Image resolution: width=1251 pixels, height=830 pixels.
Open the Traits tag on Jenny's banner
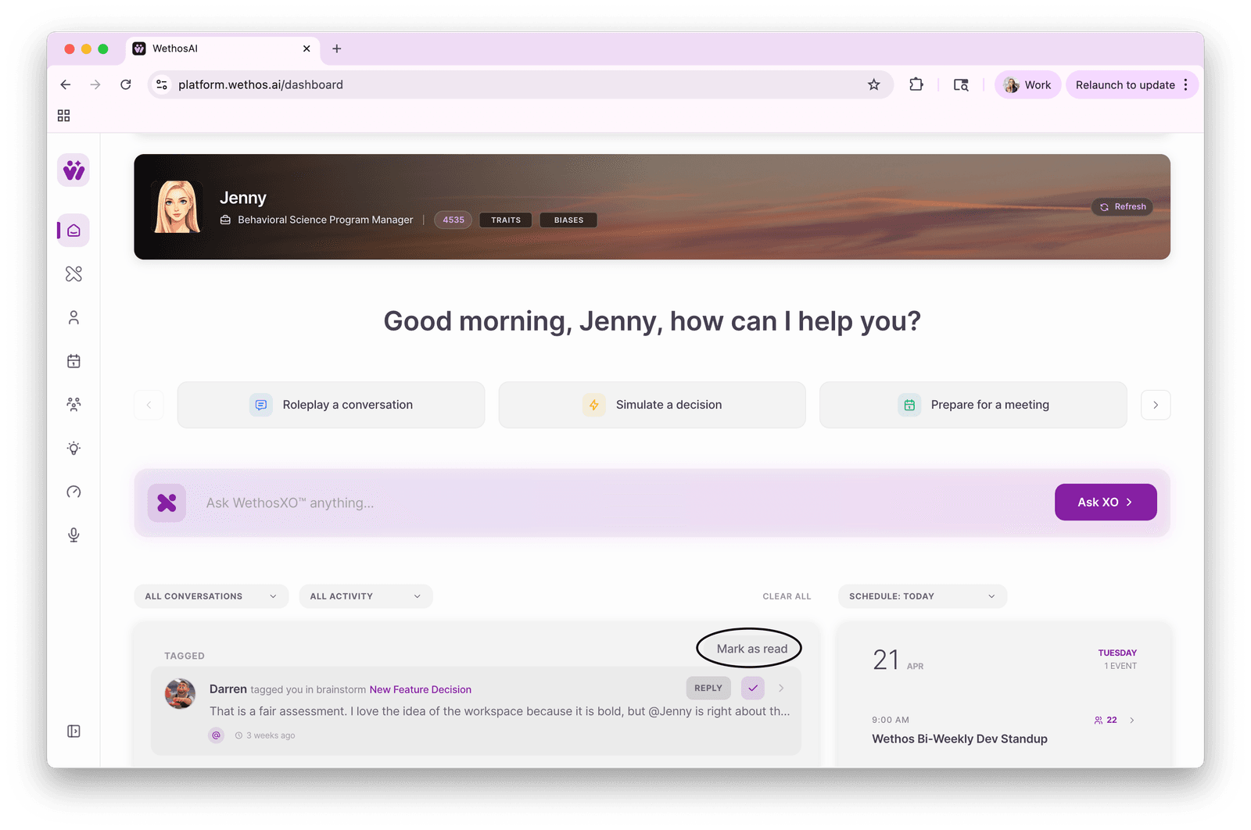[506, 220]
